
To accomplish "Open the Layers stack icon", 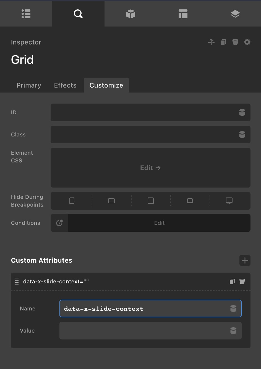I will (x=235, y=14).
